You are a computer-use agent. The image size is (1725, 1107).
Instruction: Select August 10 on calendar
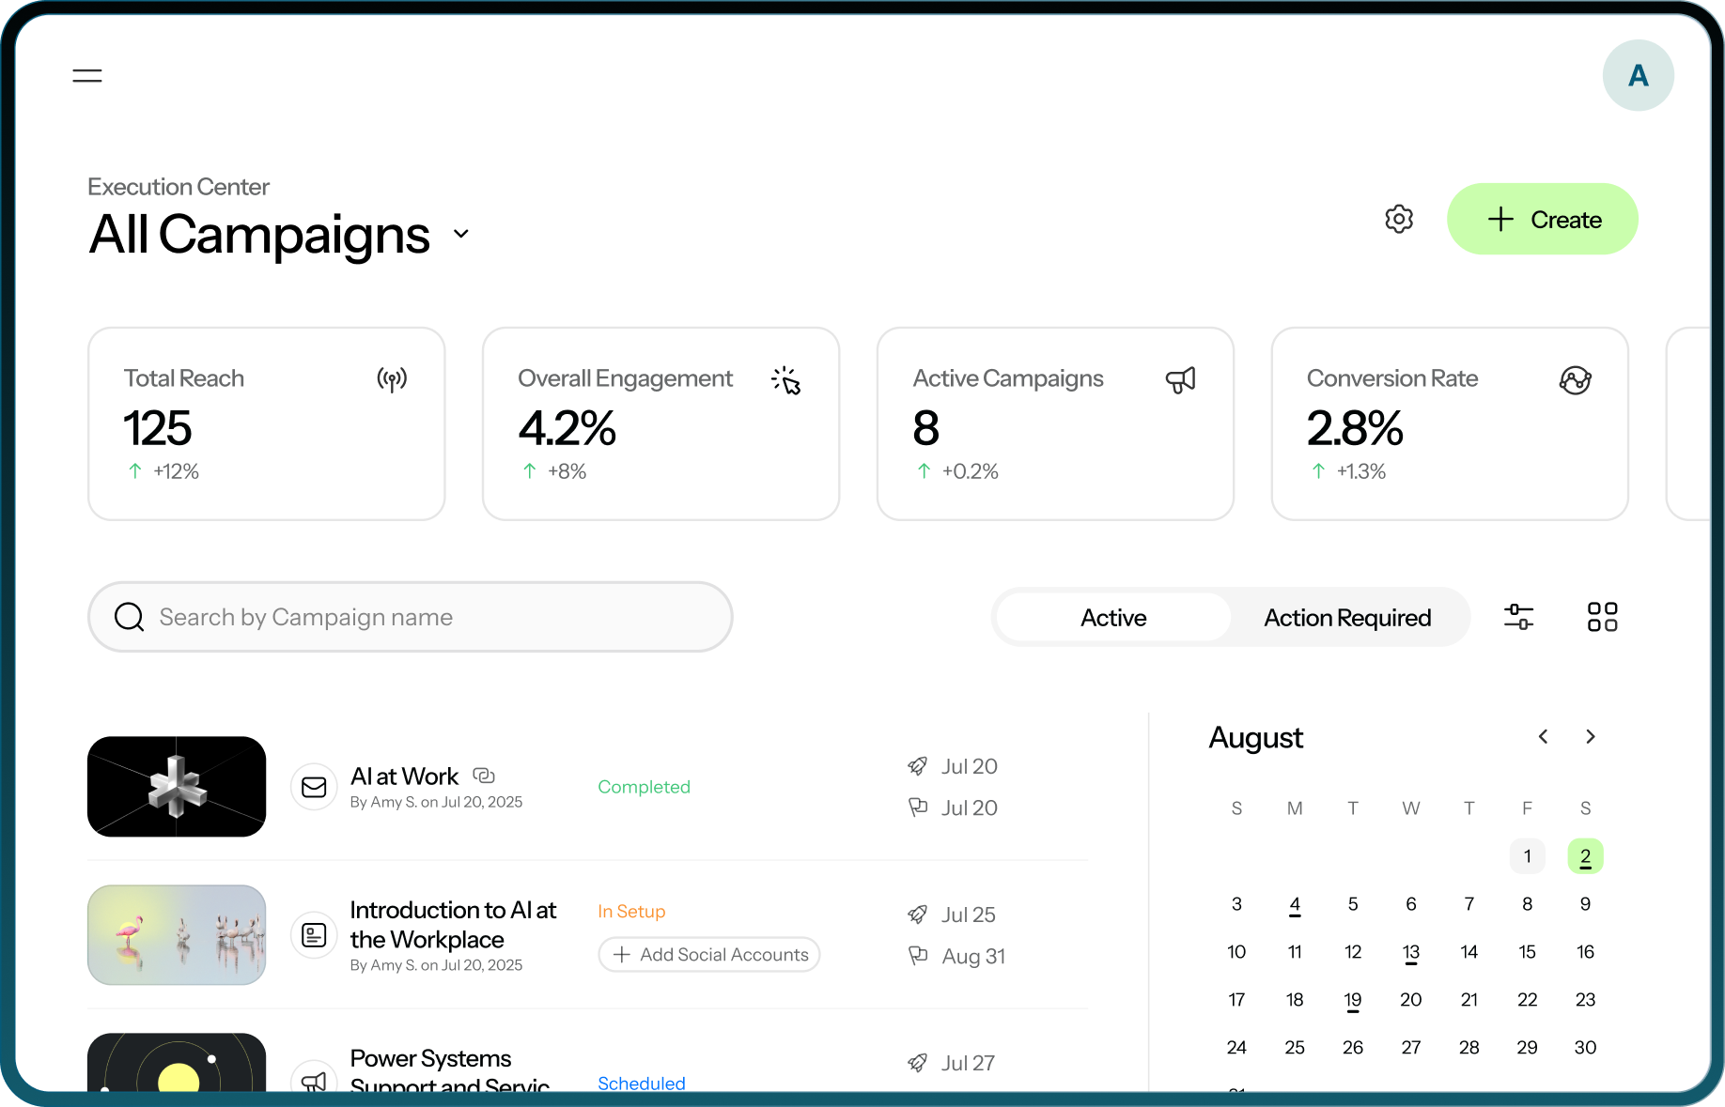[x=1236, y=952]
